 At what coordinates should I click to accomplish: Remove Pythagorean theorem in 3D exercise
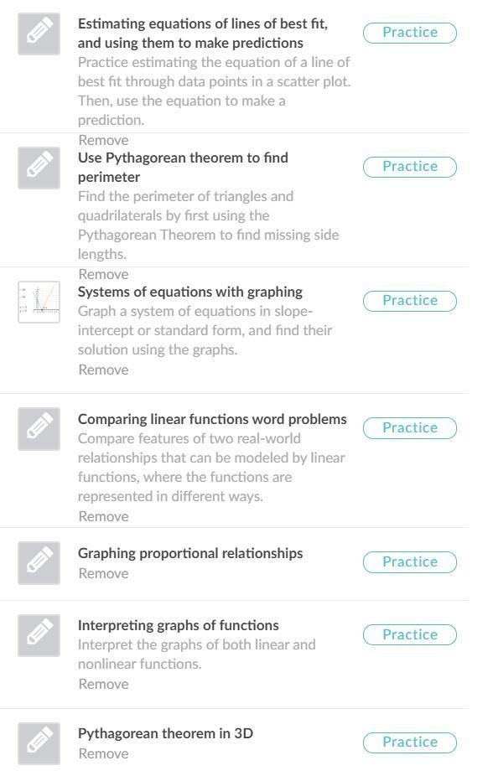pos(103,753)
